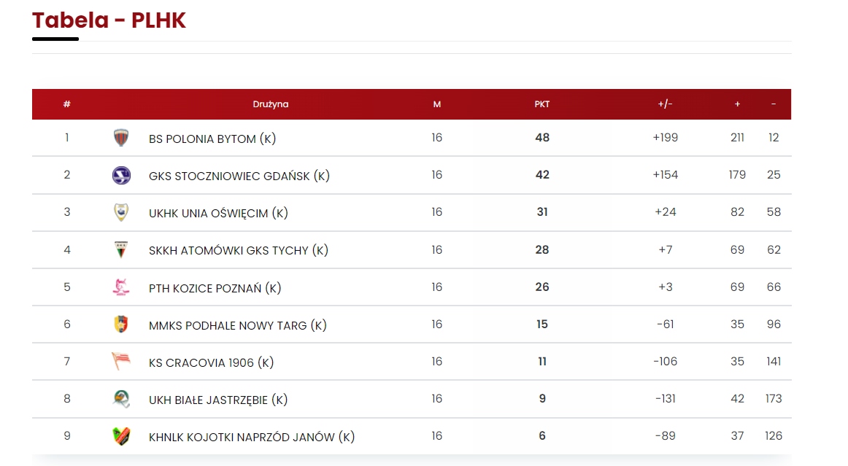Click the PTH Kozice Poznań pink logo

pos(121,287)
